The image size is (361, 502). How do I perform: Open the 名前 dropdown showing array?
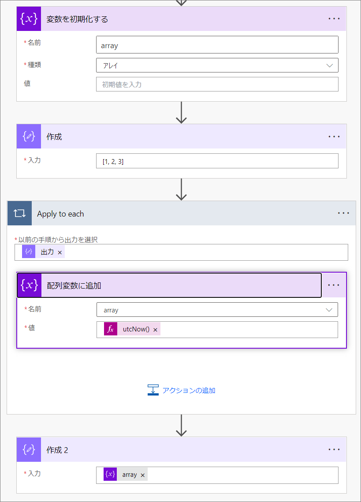(x=217, y=310)
